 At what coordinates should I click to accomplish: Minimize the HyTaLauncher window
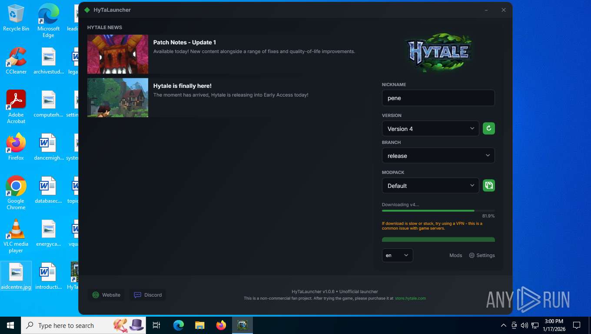pos(486,10)
